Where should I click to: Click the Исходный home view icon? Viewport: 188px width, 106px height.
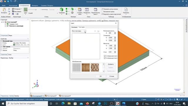[13, 9]
